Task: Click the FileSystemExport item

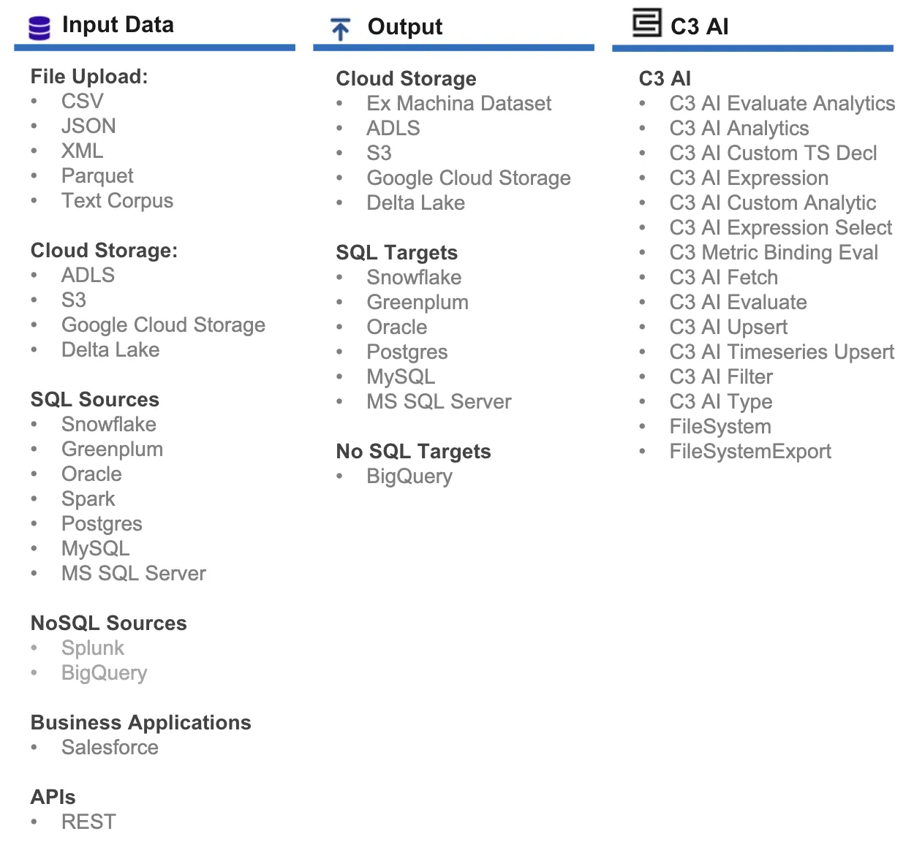Action: [x=750, y=451]
